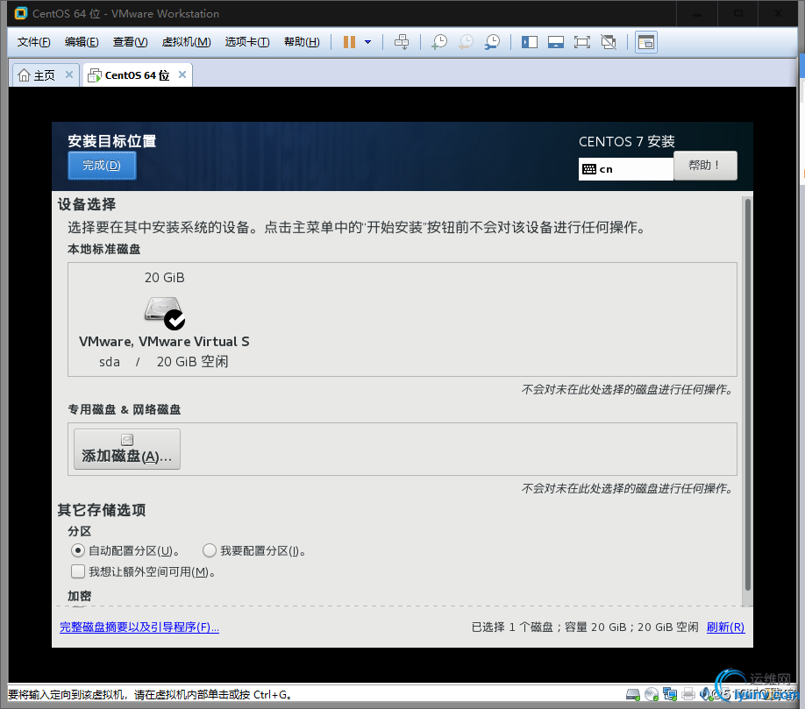Click the 本地标准磁盘 label
This screenshot has height=709, width=805.
click(103, 249)
